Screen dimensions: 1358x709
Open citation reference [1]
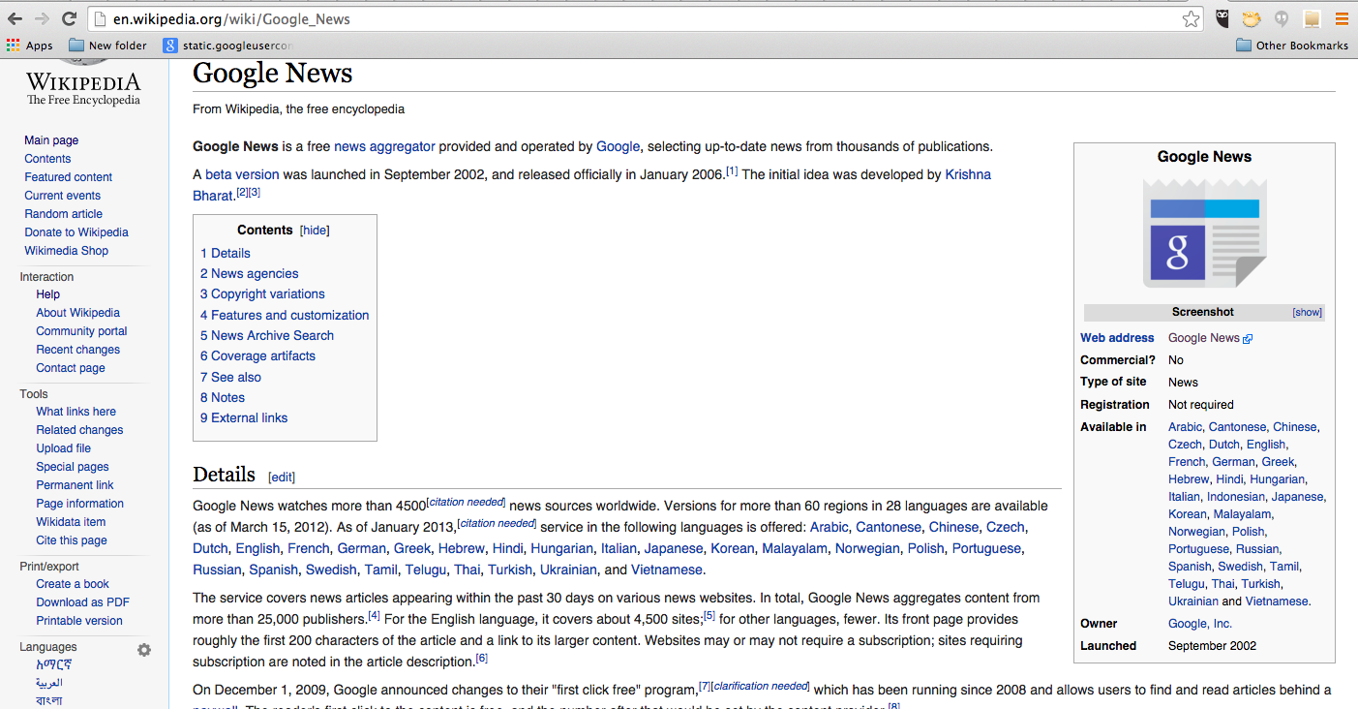click(x=732, y=171)
